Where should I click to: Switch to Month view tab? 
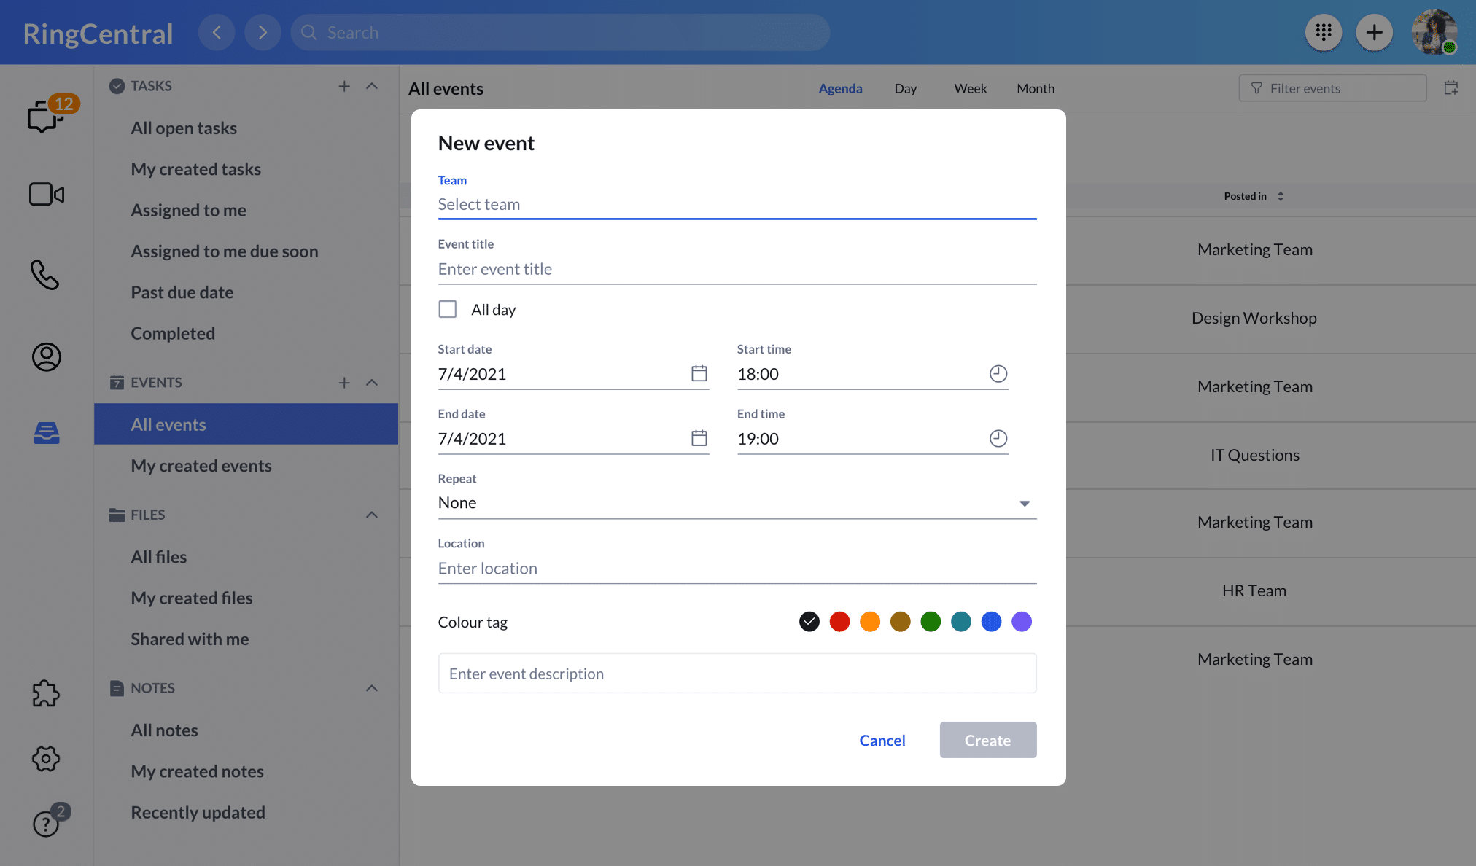click(x=1036, y=88)
